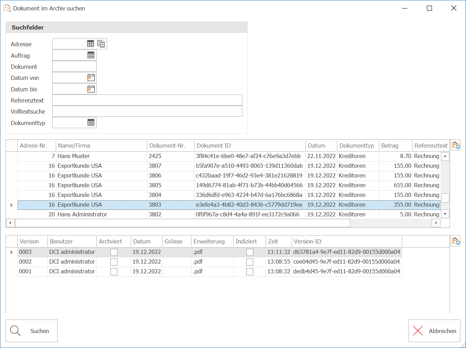
Task: Toggle Indiziert checkbox for version 0002
Action: tap(250, 262)
